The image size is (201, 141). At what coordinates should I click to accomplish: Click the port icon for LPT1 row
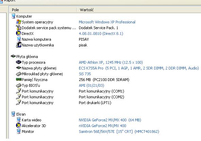[x=19, y=102]
